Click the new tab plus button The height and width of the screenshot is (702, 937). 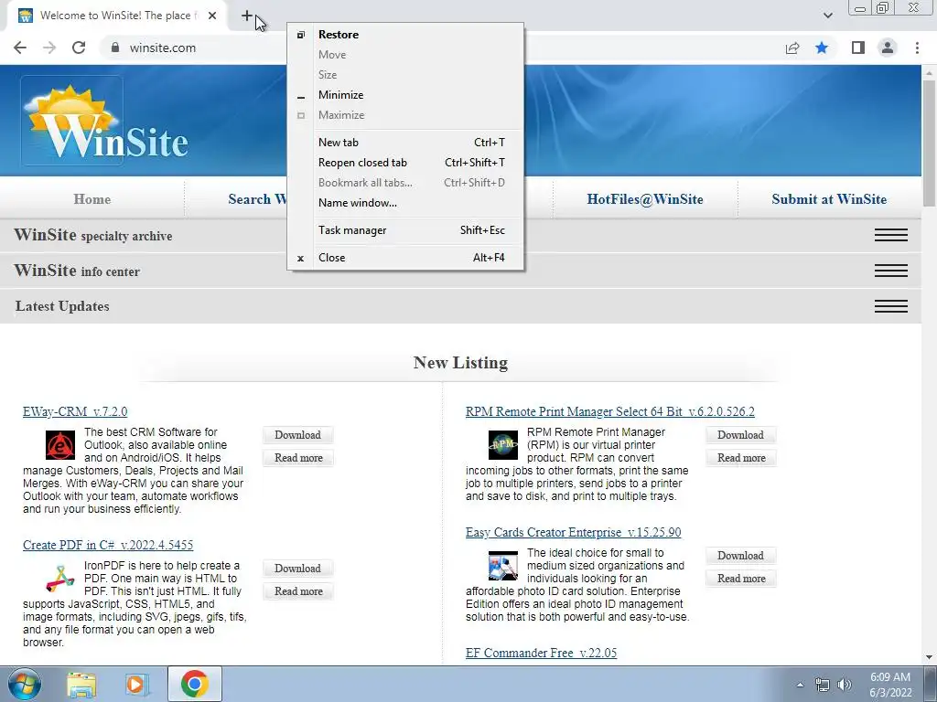pos(247,16)
